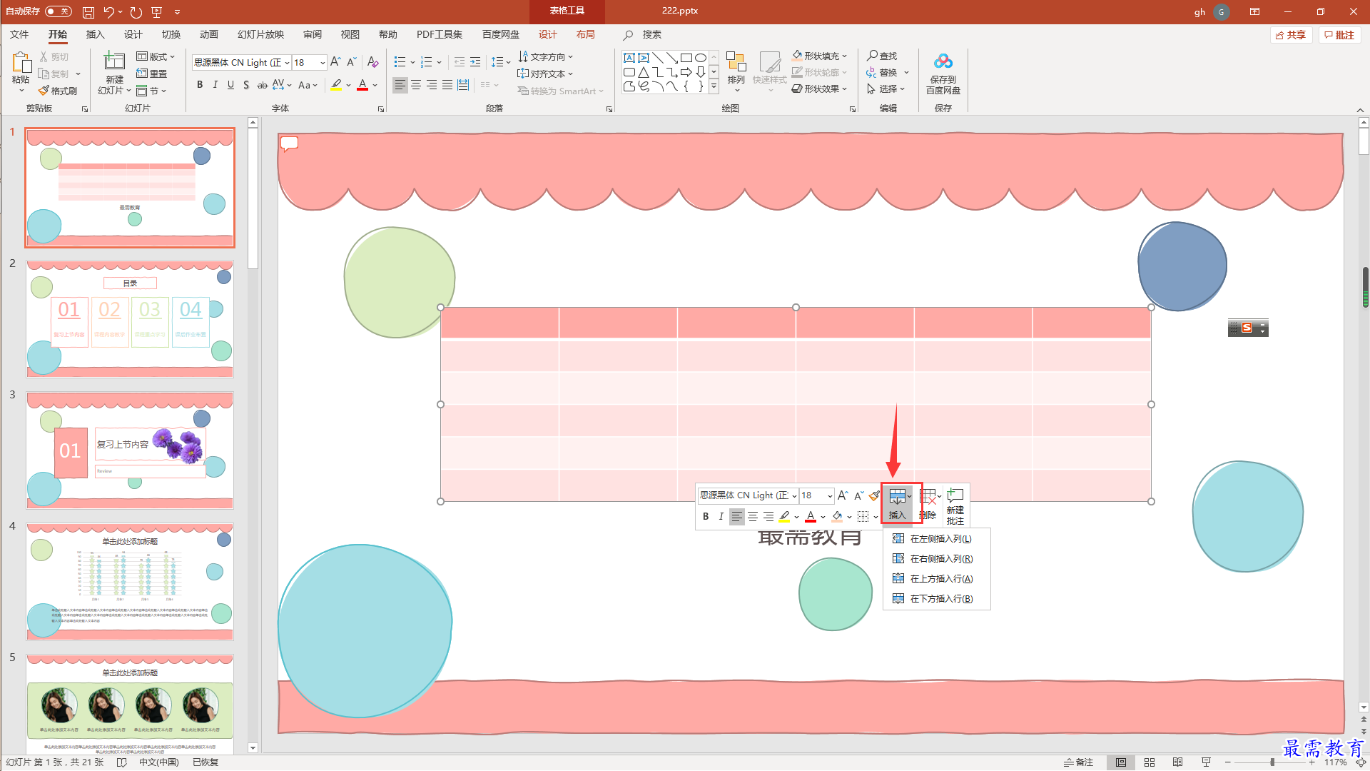The width and height of the screenshot is (1370, 771).
Task: Toggle text shadow (S) in ribbon
Action: tap(246, 85)
